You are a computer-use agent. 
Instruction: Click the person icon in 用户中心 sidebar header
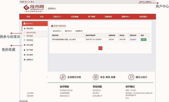click(25, 23)
